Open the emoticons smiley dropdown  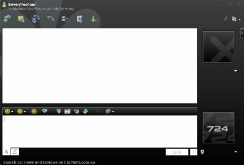coord(9,111)
